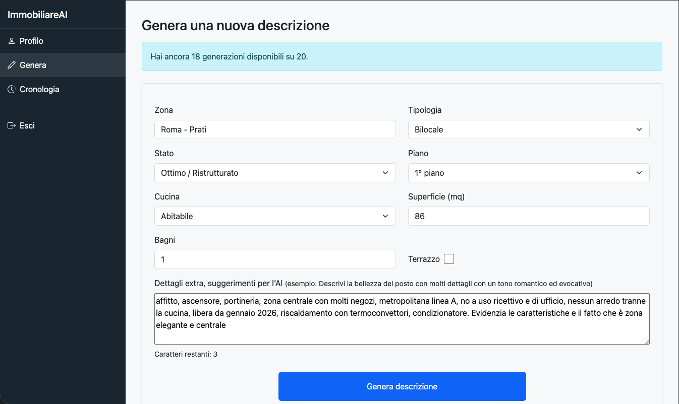Toggle the Terrazzo checkbox
The width and height of the screenshot is (679, 404).
pyautogui.click(x=449, y=259)
